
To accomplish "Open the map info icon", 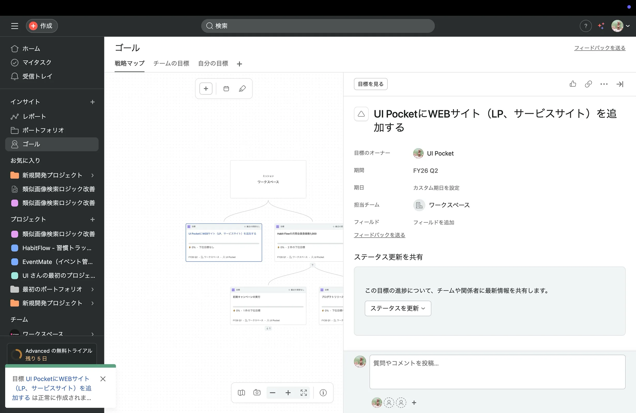I will click(323, 393).
